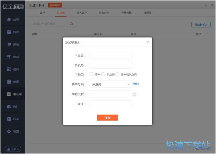Switch to the 客户 tab

click(42, 13)
